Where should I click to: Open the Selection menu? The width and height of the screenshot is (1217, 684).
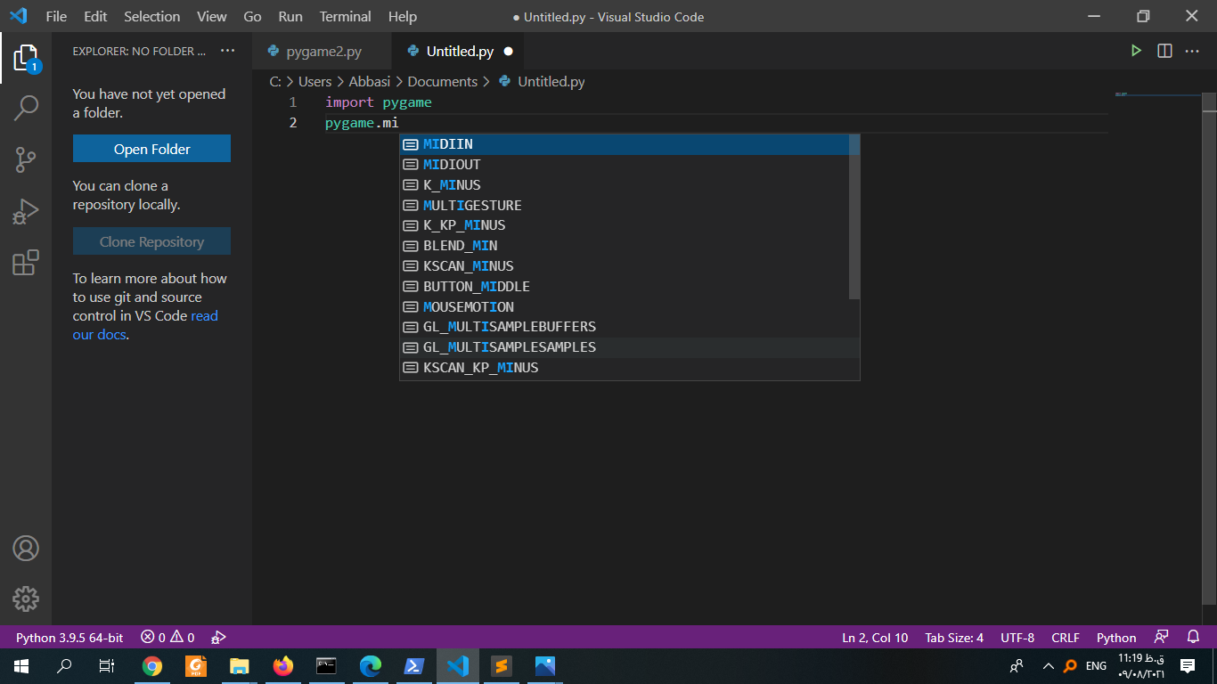click(x=151, y=16)
